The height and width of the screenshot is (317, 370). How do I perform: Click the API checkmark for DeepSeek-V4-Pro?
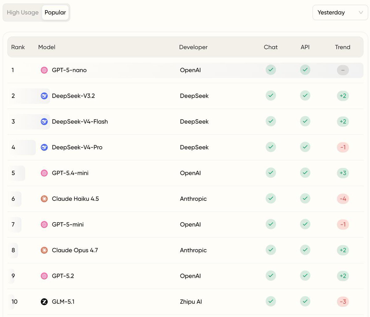tap(305, 147)
